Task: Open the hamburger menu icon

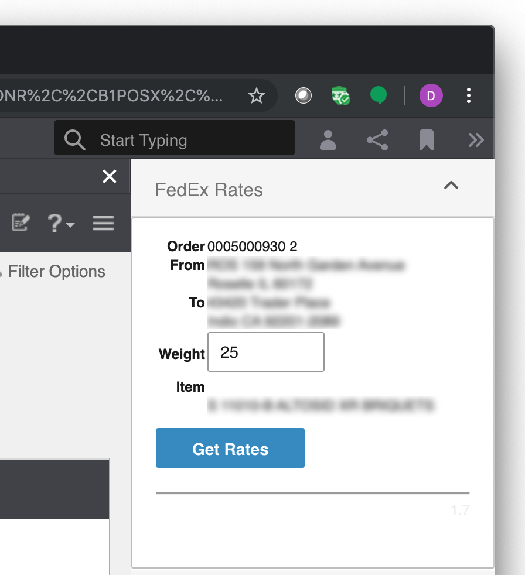Action: [x=103, y=223]
